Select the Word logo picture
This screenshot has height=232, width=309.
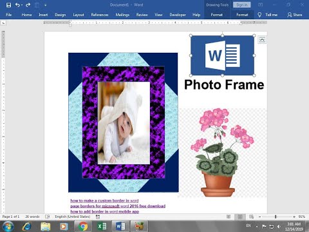222,55
